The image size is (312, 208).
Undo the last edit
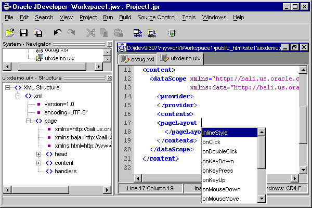58,32
